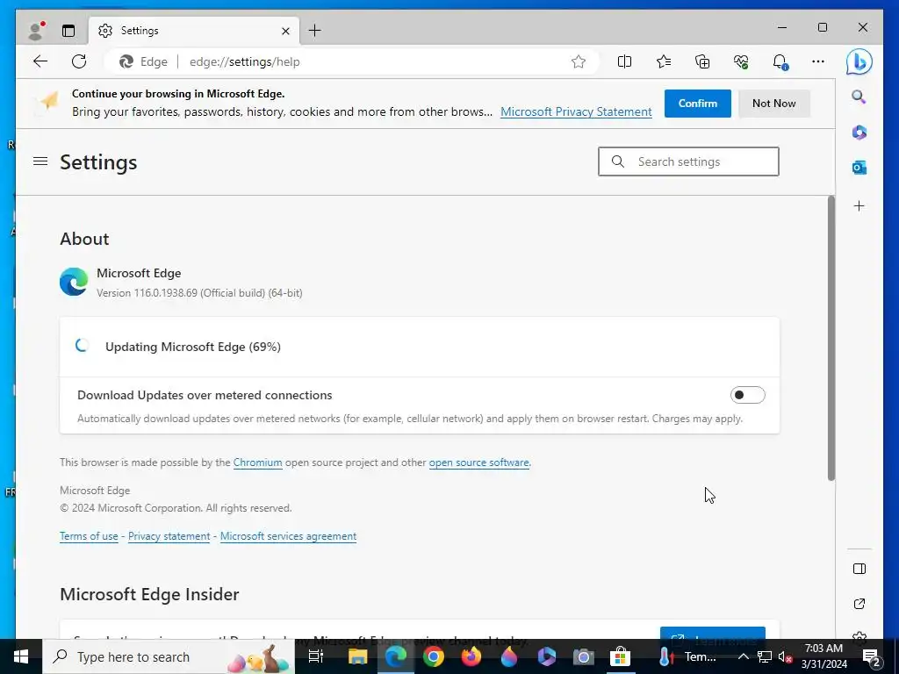Click the Settings tab title

coord(140,31)
